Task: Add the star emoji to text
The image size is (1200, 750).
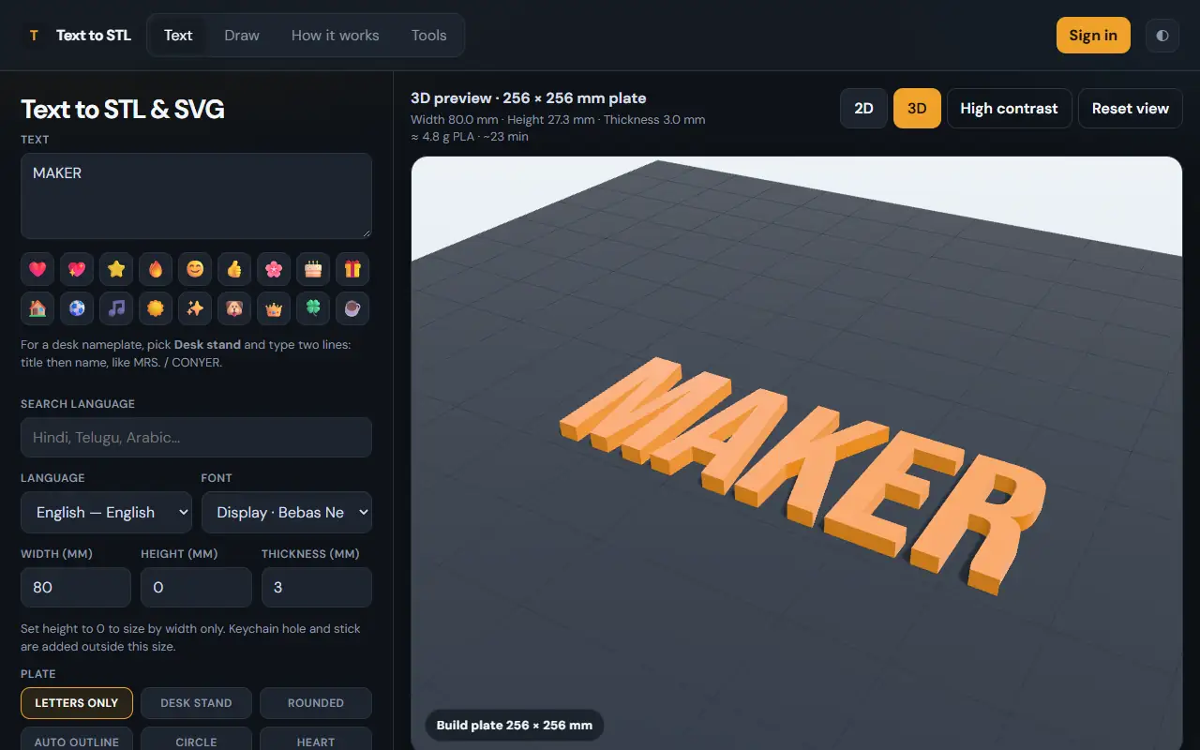Action: (116, 269)
